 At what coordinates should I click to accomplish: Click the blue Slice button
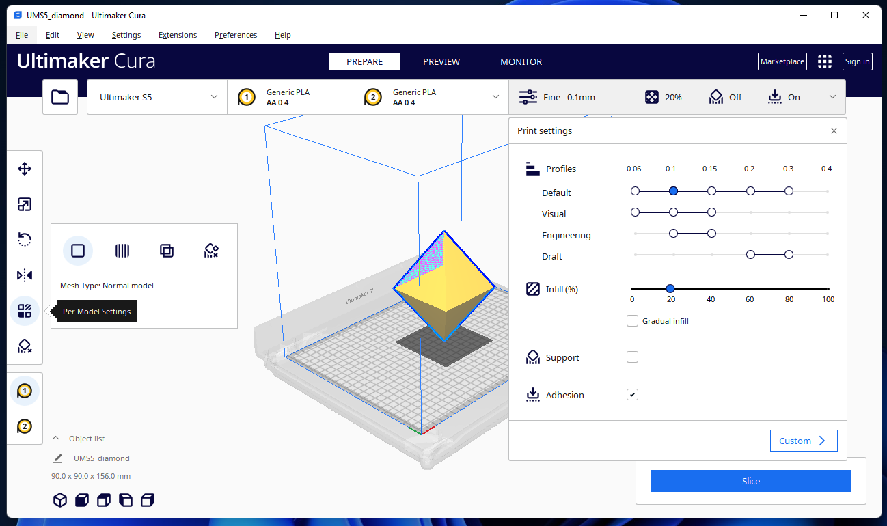click(x=751, y=481)
